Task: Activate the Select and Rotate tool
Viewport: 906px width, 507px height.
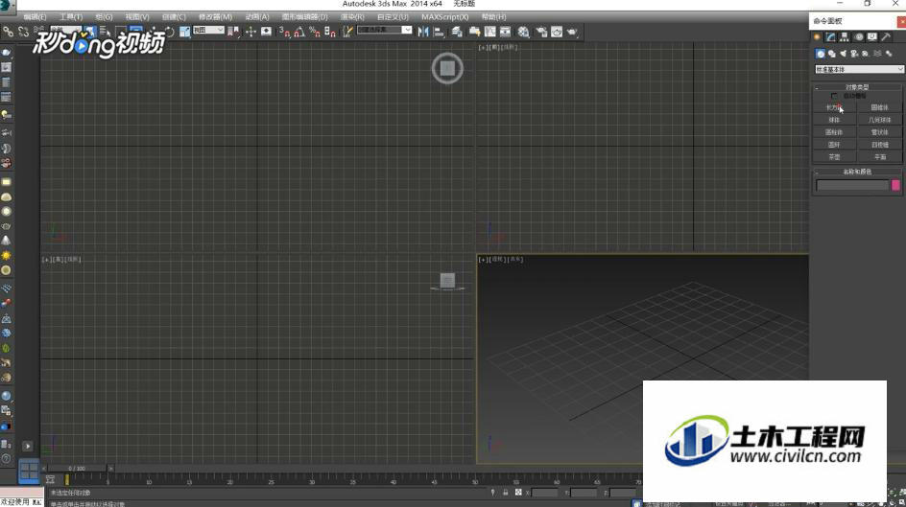Action: click(169, 31)
